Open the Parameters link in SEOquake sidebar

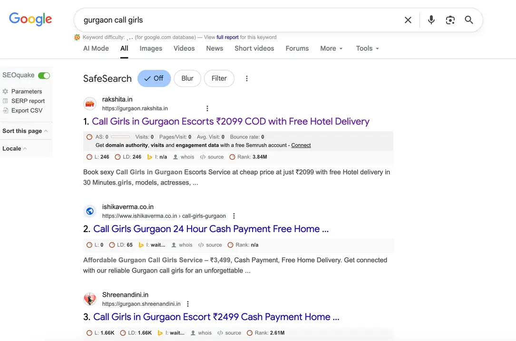point(27,91)
